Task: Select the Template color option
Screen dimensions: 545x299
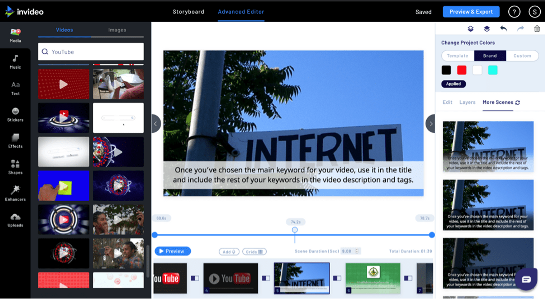Action: [x=457, y=56]
